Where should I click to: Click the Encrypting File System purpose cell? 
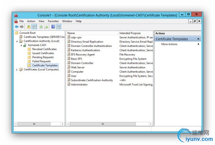pyautogui.click(x=133, y=59)
